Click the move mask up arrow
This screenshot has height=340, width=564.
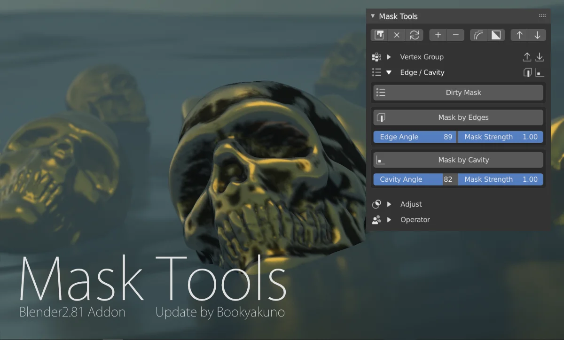pos(519,35)
